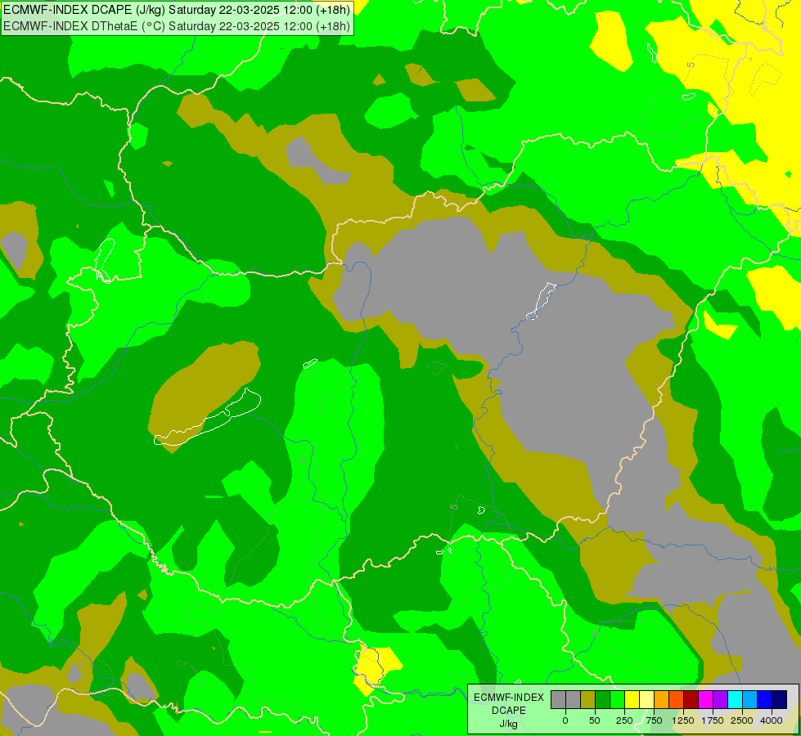The width and height of the screenshot is (801, 736).
Task: Click the J/kg unit label
Action: click(509, 724)
